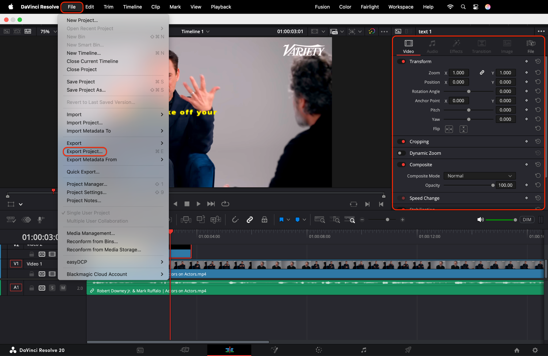The height and width of the screenshot is (356, 548).
Task: Toggle the snapping magnet tool
Action: (x=235, y=219)
